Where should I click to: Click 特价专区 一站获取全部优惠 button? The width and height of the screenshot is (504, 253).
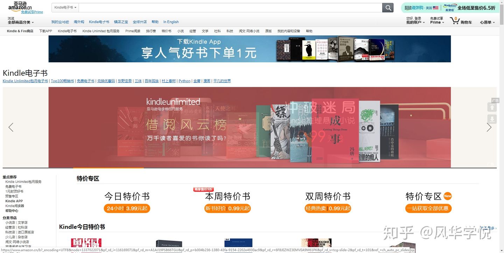[x=428, y=208]
